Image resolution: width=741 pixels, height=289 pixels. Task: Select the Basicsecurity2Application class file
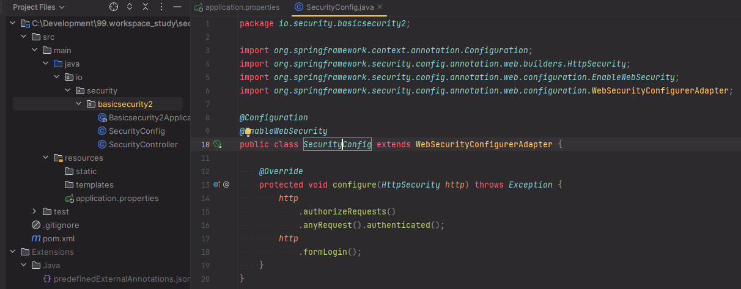coord(150,117)
